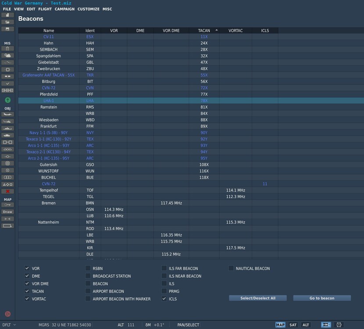
Task: Select the two connected squares object tool
Action: [7, 142]
